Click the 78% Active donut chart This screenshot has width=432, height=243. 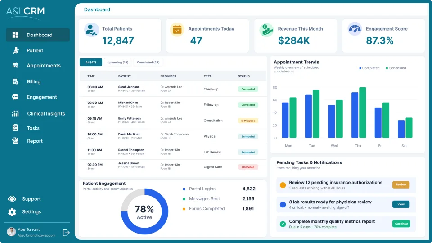point(144,211)
